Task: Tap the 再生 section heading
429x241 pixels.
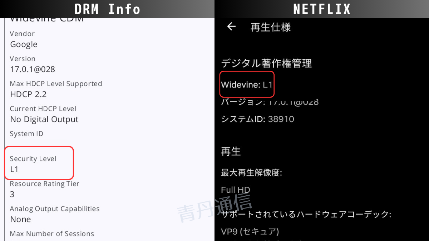Action: coord(231,151)
